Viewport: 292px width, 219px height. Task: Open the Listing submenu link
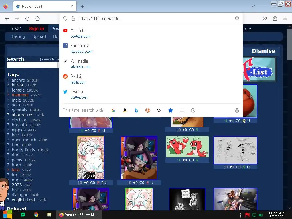[19, 36]
